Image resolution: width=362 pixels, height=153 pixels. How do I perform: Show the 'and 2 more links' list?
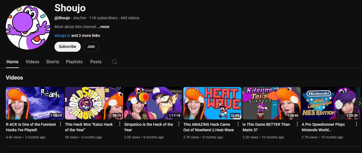point(86,35)
